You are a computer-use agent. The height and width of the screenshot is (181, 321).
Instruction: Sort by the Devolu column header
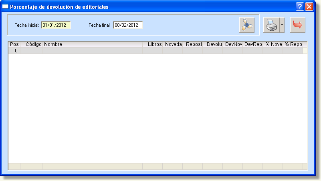[x=213, y=44]
